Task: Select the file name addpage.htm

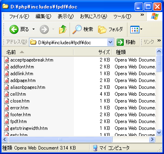Action: 23,80
